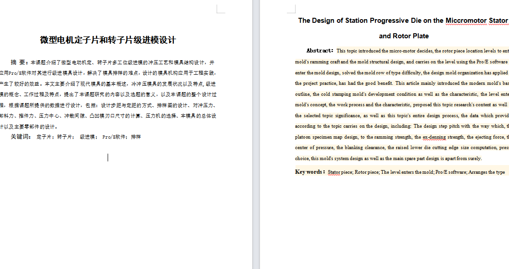Click the phrase '计以及主要零部件的设计'

[27, 127]
